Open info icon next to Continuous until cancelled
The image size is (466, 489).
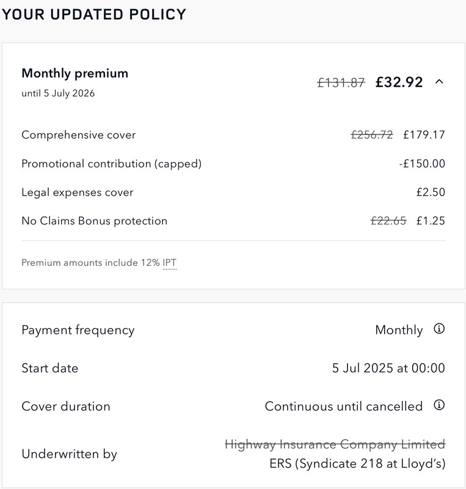click(x=439, y=405)
